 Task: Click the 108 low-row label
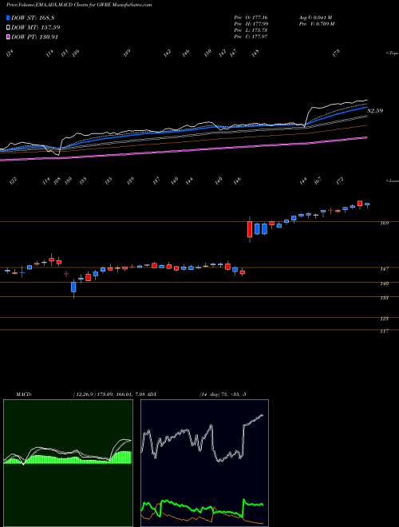point(57,180)
